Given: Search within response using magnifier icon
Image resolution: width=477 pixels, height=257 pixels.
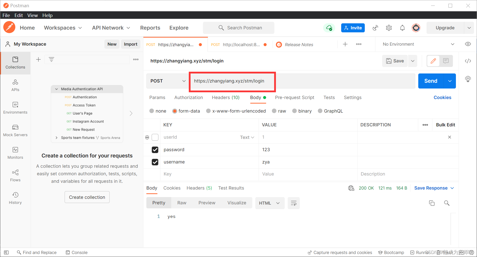Looking at the screenshot, I should coord(447,203).
